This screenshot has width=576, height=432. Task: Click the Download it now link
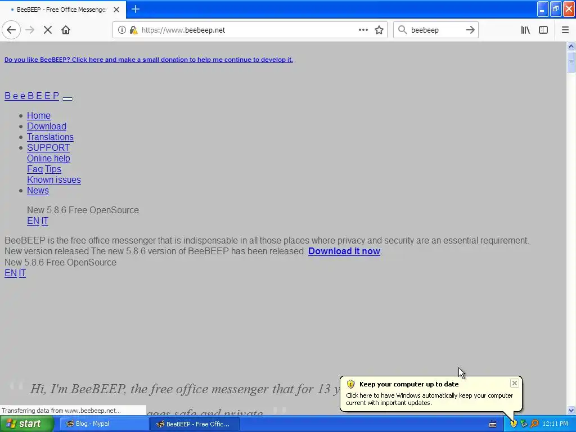[x=344, y=251]
